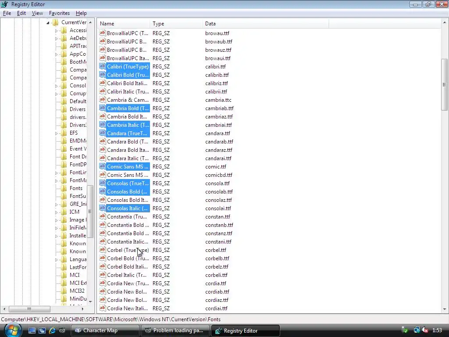
Task: Select the Cambria Bold Italic registry value
Action: coord(127,117)
